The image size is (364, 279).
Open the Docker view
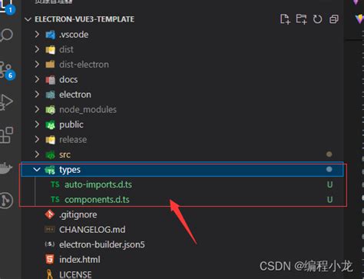(5, 168)
